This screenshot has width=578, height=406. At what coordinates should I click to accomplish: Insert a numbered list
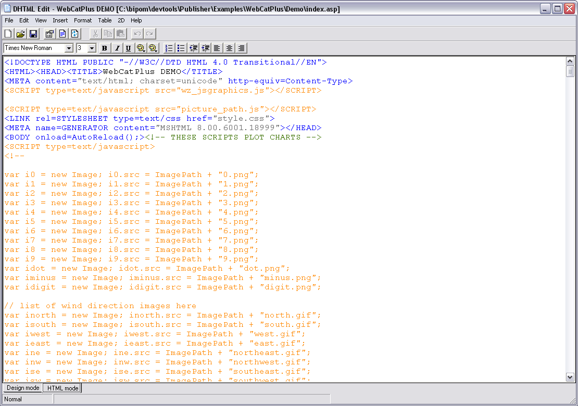point(169,48)
